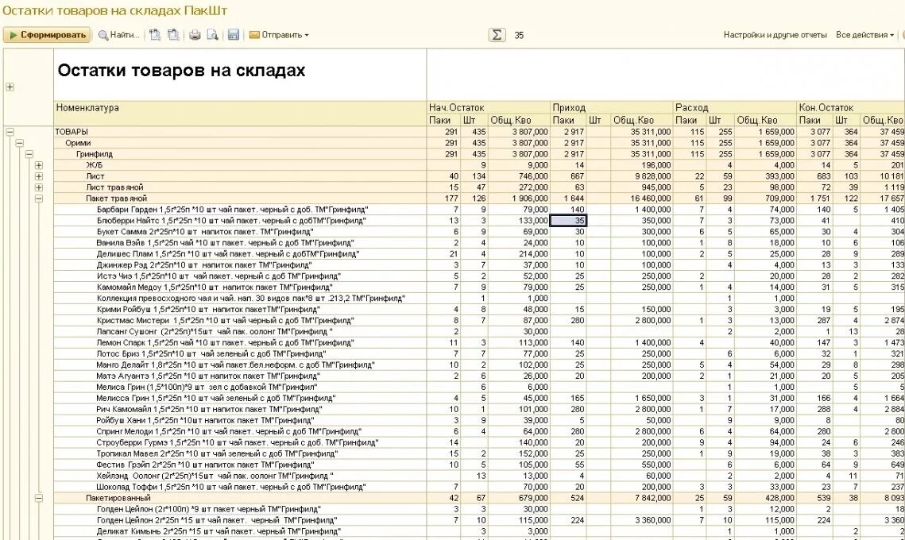Print the report with the printer icon
Viewport: 905px width, 540px height.
point(195,35)
